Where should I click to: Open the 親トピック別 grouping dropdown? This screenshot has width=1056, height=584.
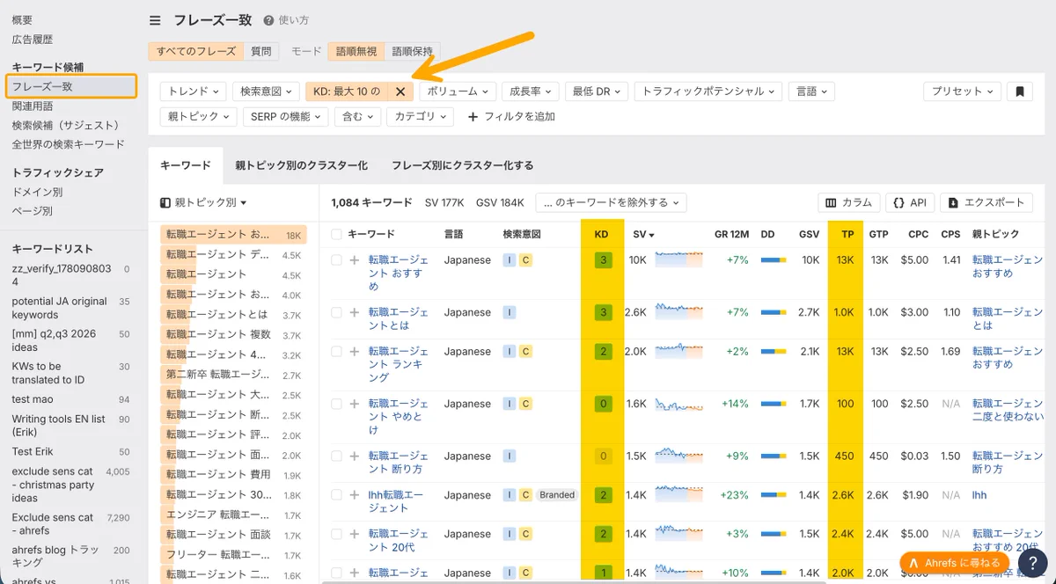(203, 202)
